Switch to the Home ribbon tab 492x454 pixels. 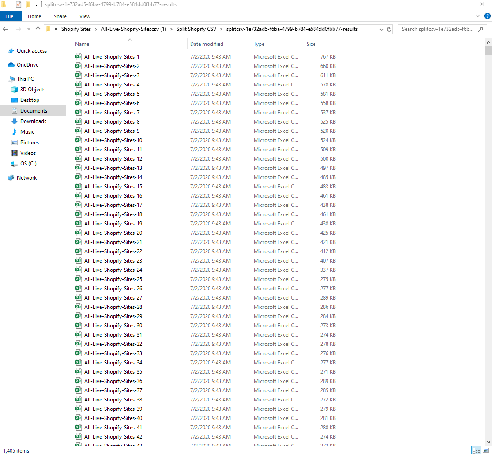tap(34, 16)
